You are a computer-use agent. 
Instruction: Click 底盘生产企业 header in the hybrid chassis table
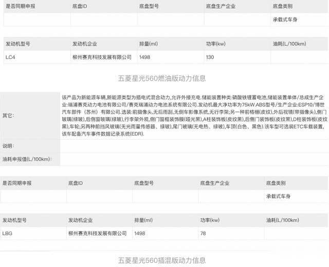pos(215,183)
